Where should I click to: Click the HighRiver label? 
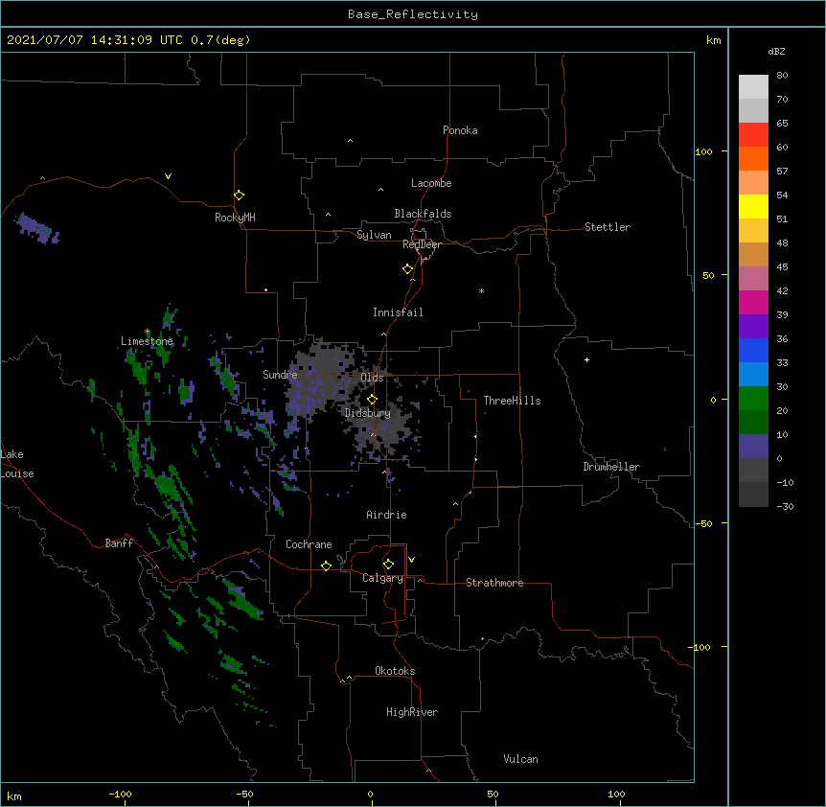[412, 712]
